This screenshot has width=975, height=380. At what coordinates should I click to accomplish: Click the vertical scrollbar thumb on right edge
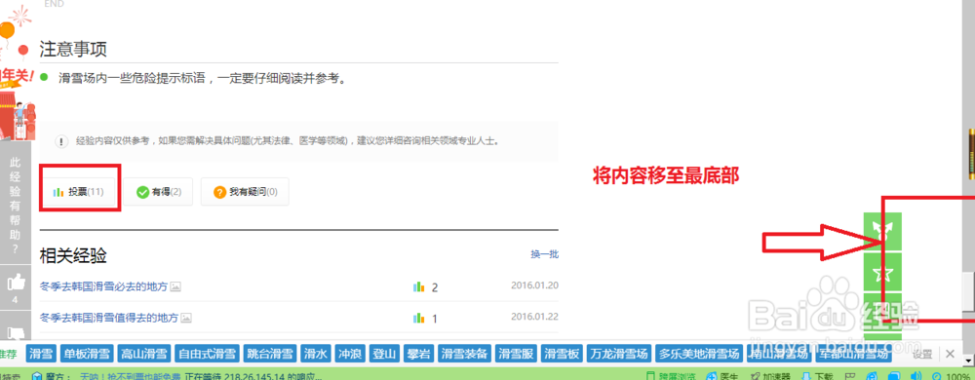point(968,291)
